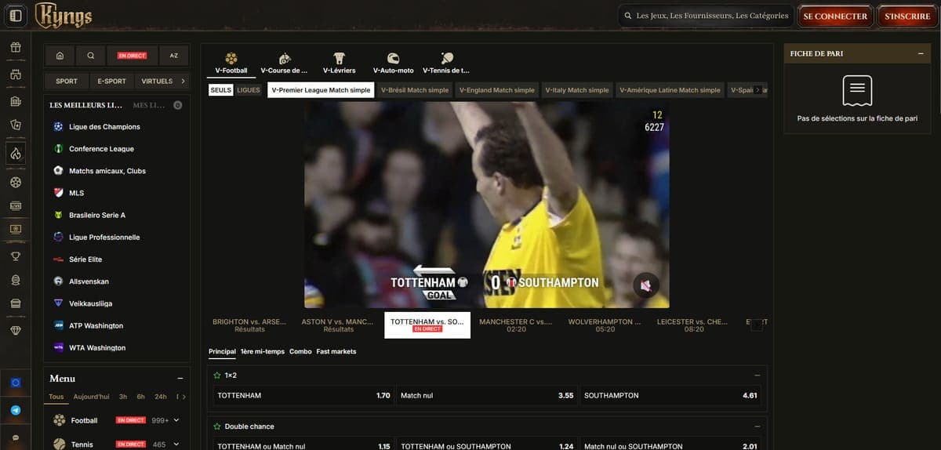
Task: Select MANCHESTER C match at 02:20
Action: (x=516, y=325)
